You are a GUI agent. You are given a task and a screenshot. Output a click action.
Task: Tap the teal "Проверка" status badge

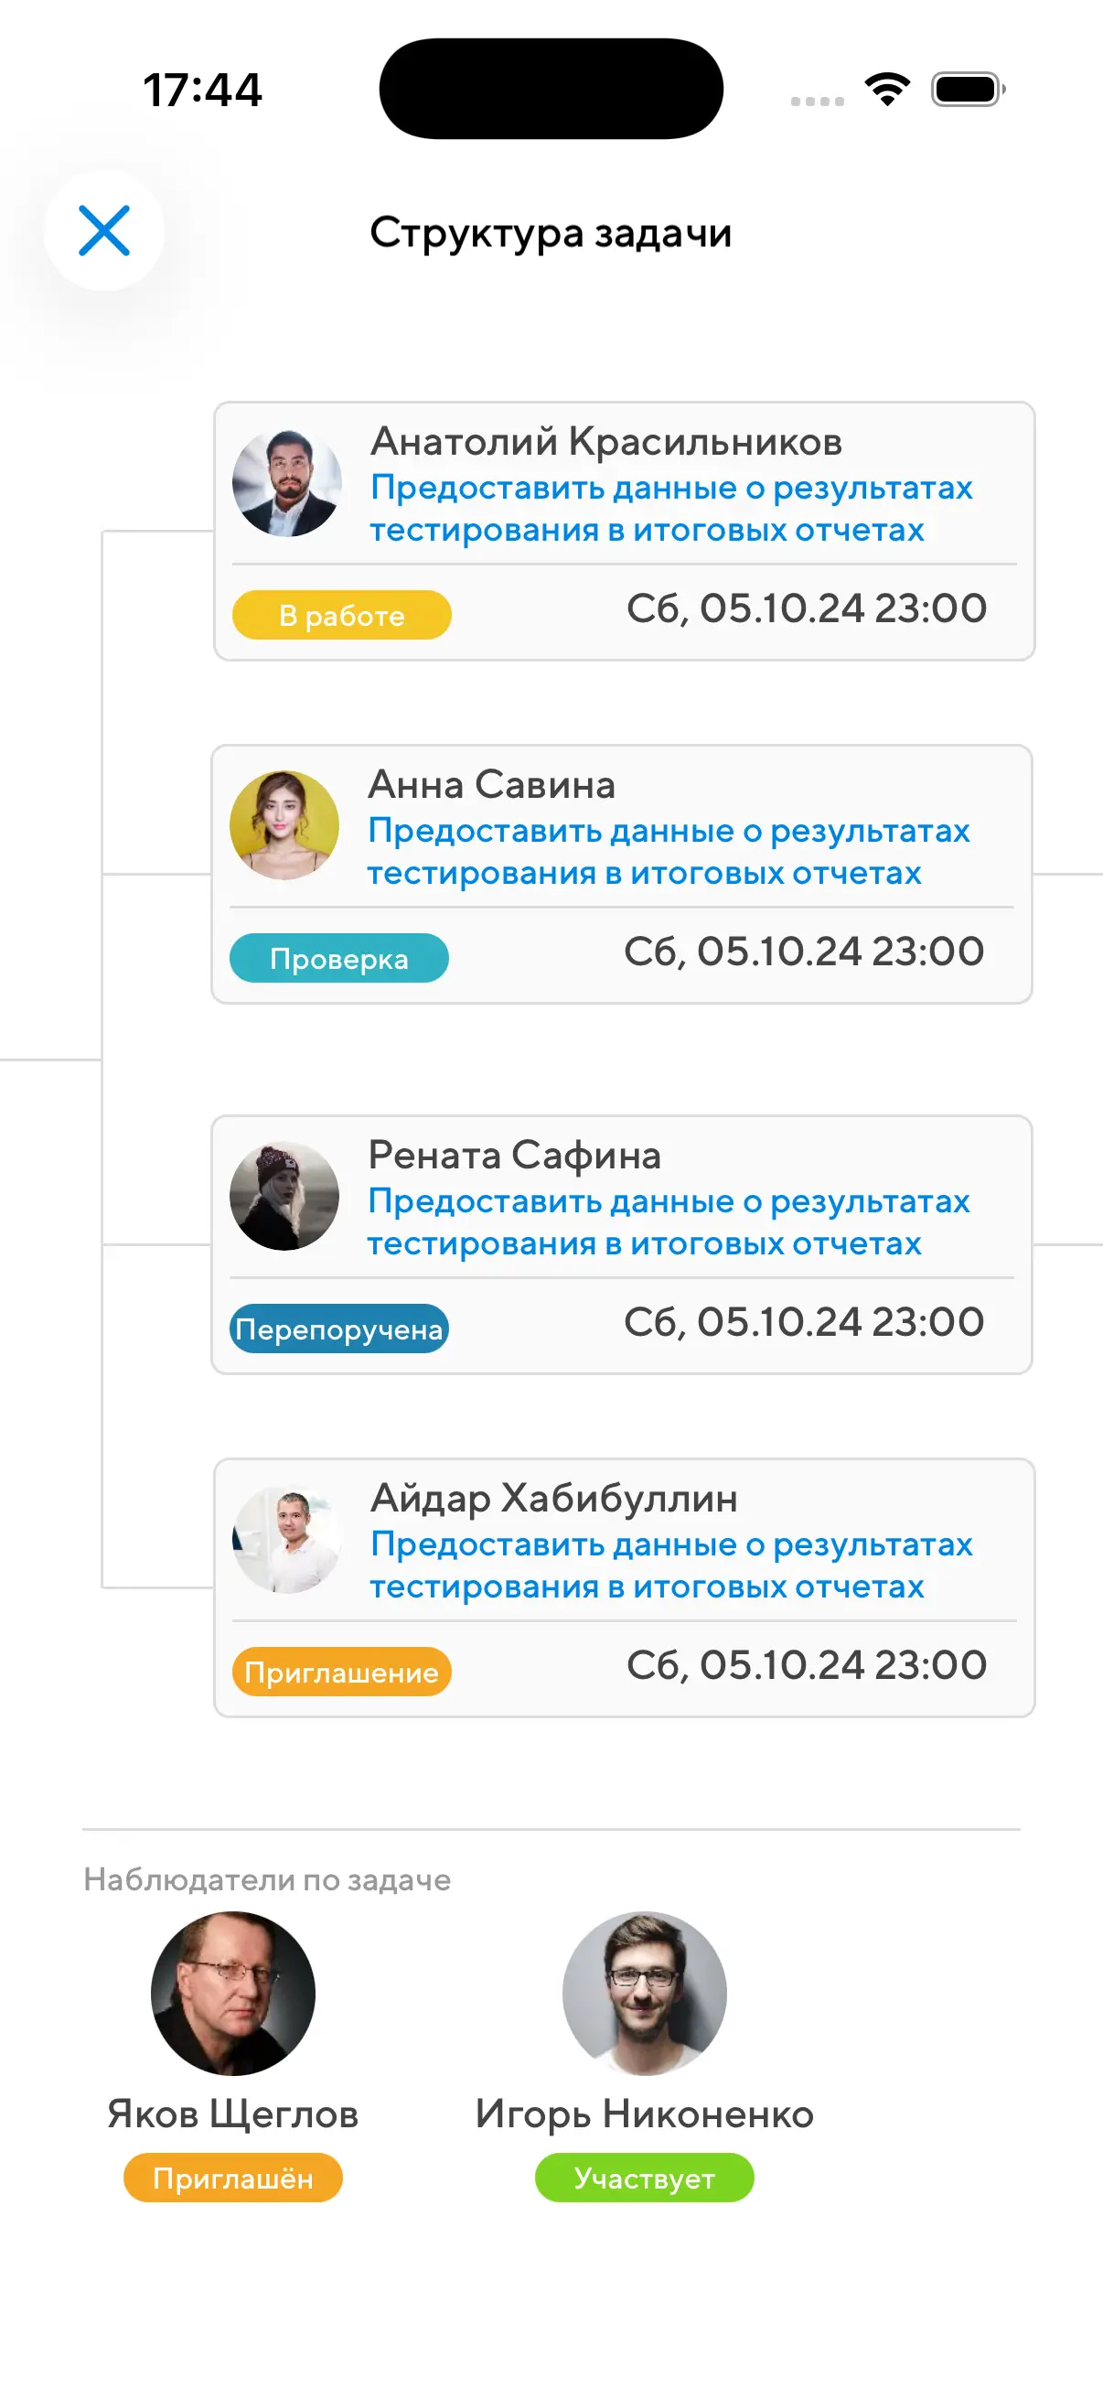tap(338, 958)
